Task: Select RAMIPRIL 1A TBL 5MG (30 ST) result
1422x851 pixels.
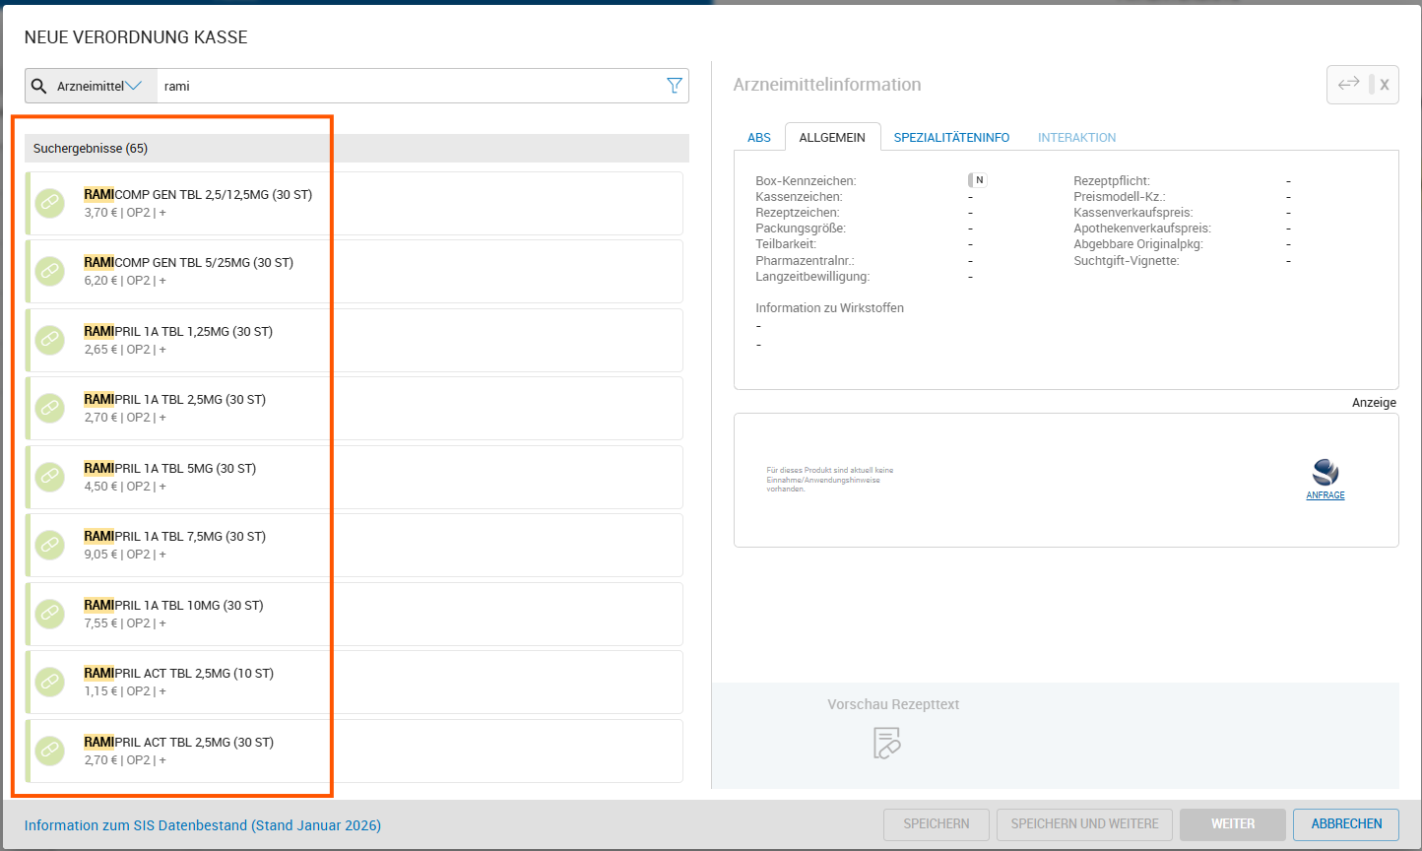Action: [x=355, y=477]
